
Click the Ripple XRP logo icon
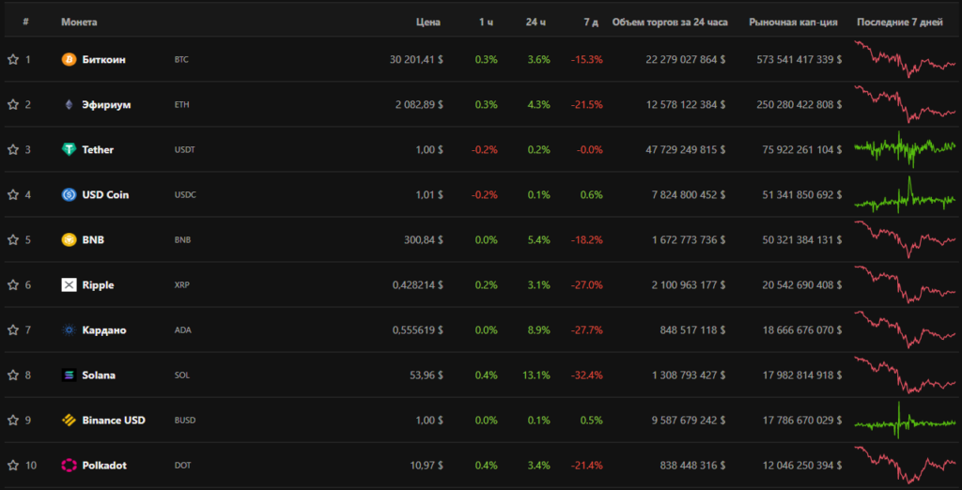[69, 285]
